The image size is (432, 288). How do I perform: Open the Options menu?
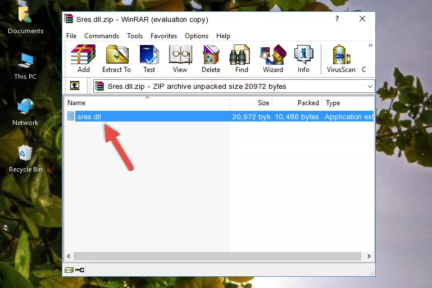(x=197, y=36)
